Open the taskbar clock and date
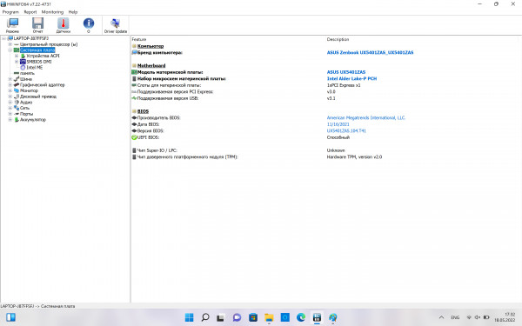 (505, 317)
